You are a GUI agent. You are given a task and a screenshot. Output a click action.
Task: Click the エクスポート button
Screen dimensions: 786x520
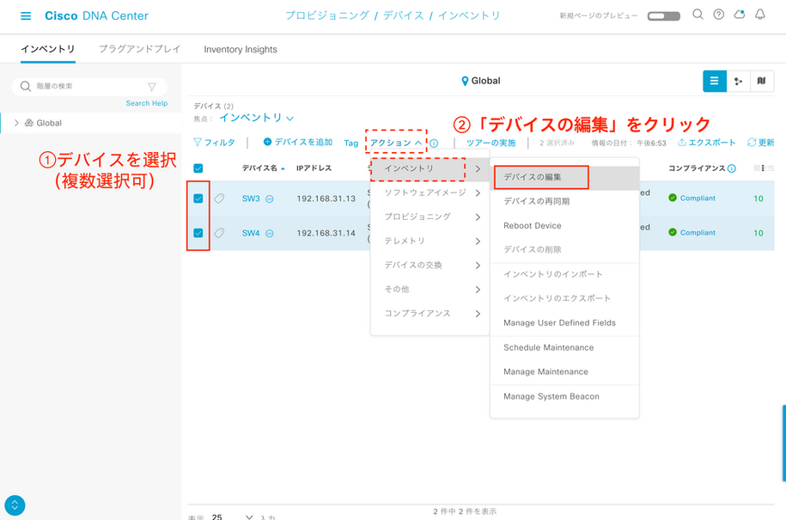pos(707,143)
